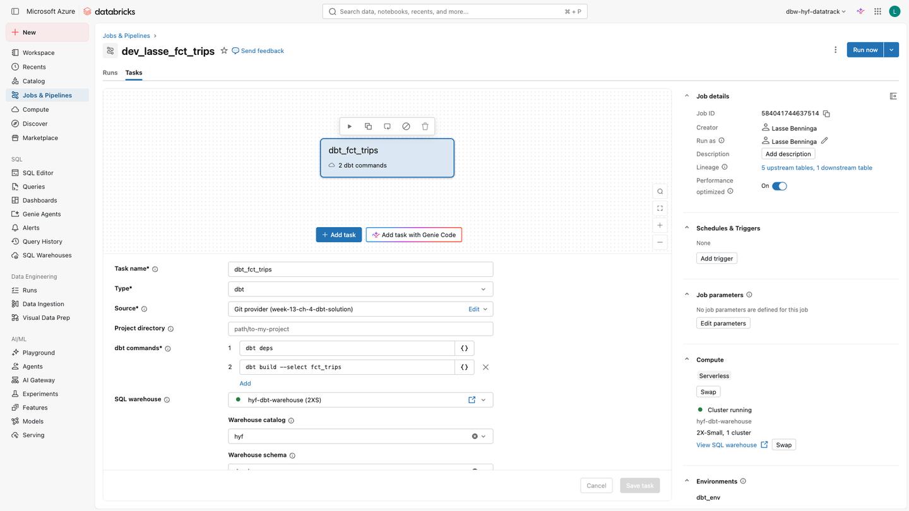
Task: Insert dynamic value braces for dbt deps command
Action: (x=465, y=348)
